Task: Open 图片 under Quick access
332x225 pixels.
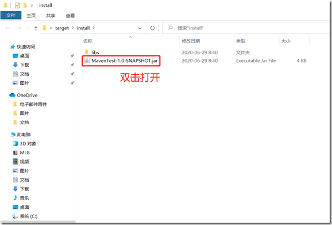Action: (x=24, y=83)
